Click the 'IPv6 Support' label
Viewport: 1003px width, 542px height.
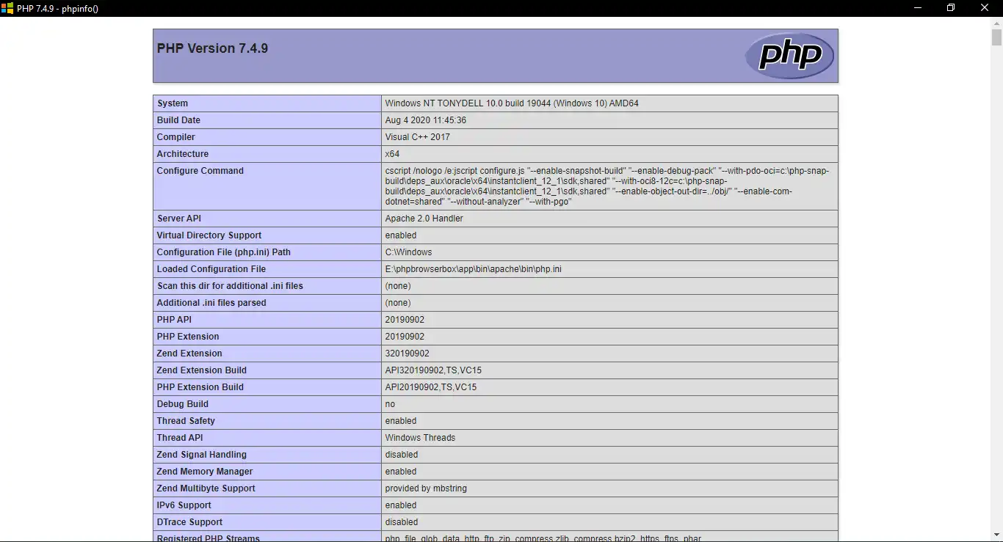[184, 505]
